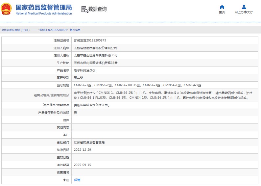Click the 数据查询 heading text

(x=97, y=9)
